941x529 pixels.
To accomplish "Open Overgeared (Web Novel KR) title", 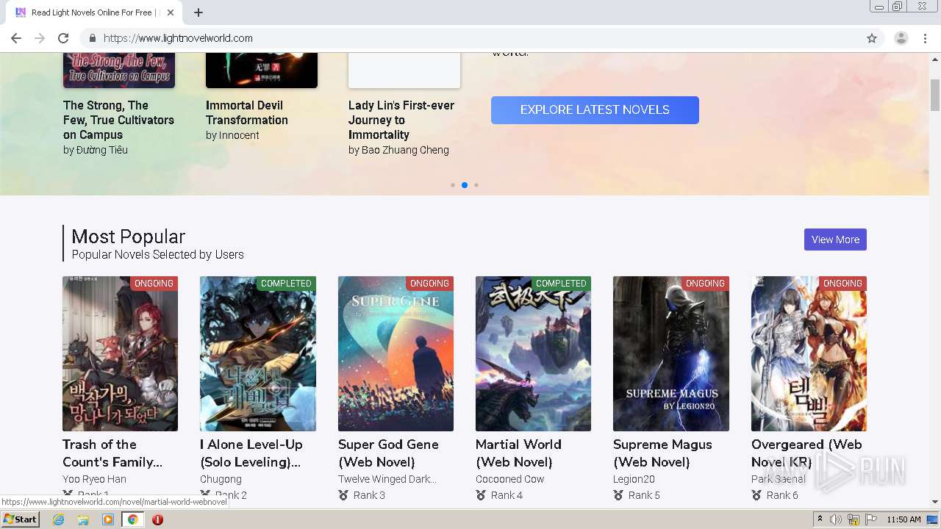I will pos(806,453).
